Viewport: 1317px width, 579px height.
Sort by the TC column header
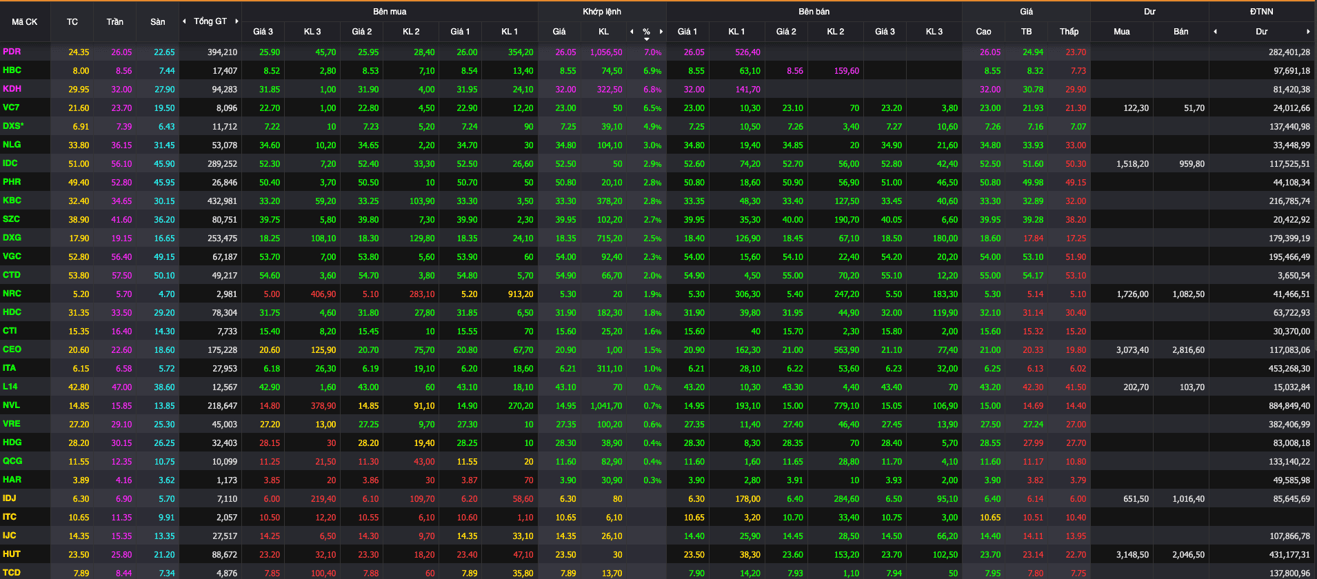point(72,22)
